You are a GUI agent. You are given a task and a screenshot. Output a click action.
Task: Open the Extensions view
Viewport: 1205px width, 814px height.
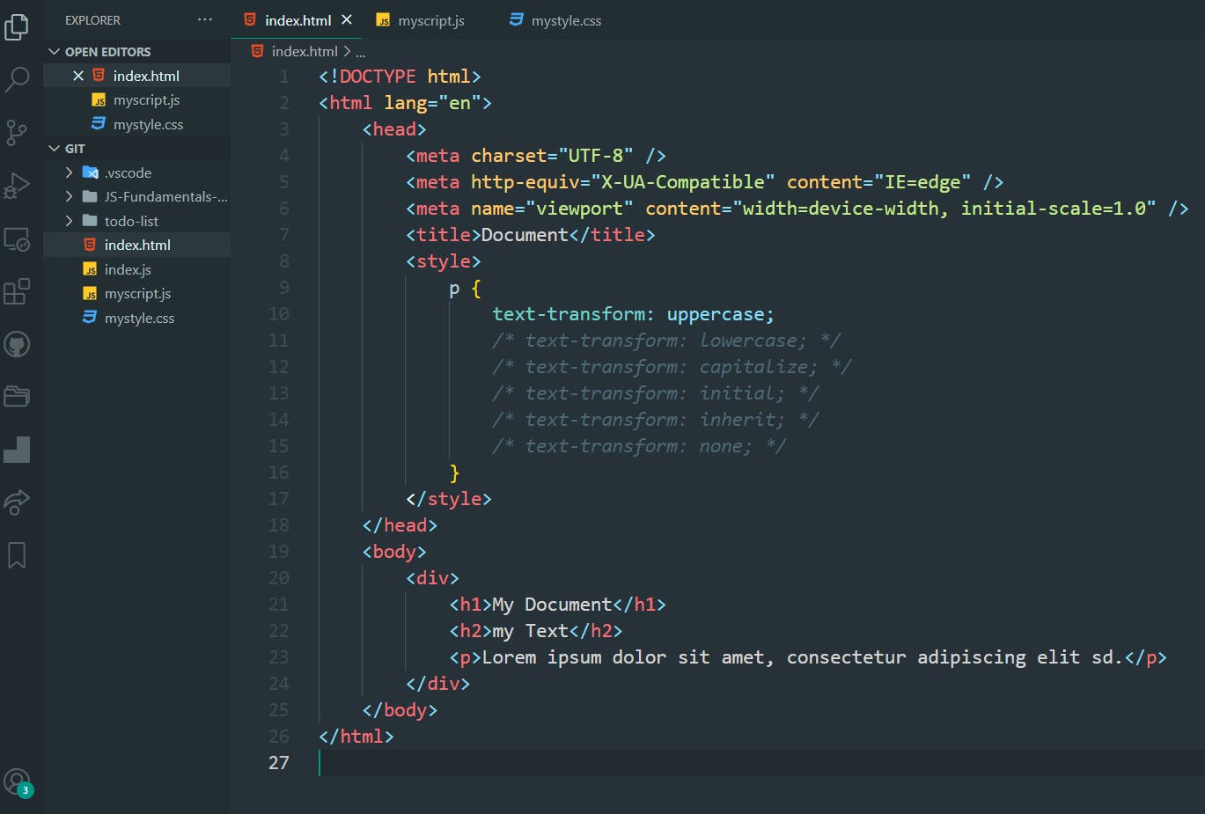[x=17, y=291]
